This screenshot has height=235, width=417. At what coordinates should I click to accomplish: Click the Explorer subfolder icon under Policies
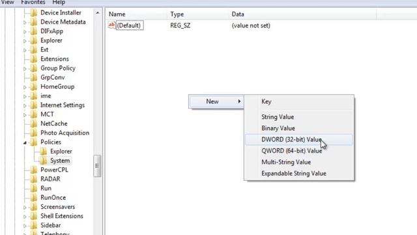coord(44,151)
